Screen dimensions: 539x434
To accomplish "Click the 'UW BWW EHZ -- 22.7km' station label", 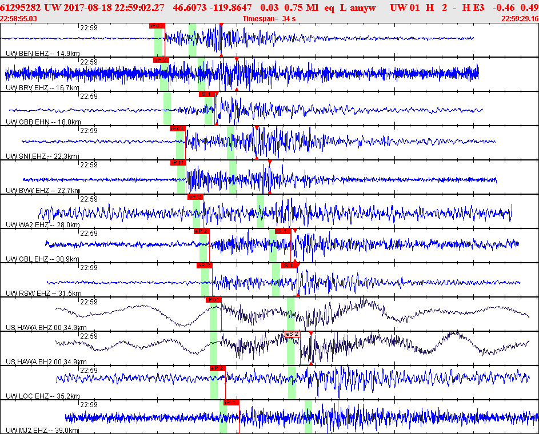I will click(43, 191).
